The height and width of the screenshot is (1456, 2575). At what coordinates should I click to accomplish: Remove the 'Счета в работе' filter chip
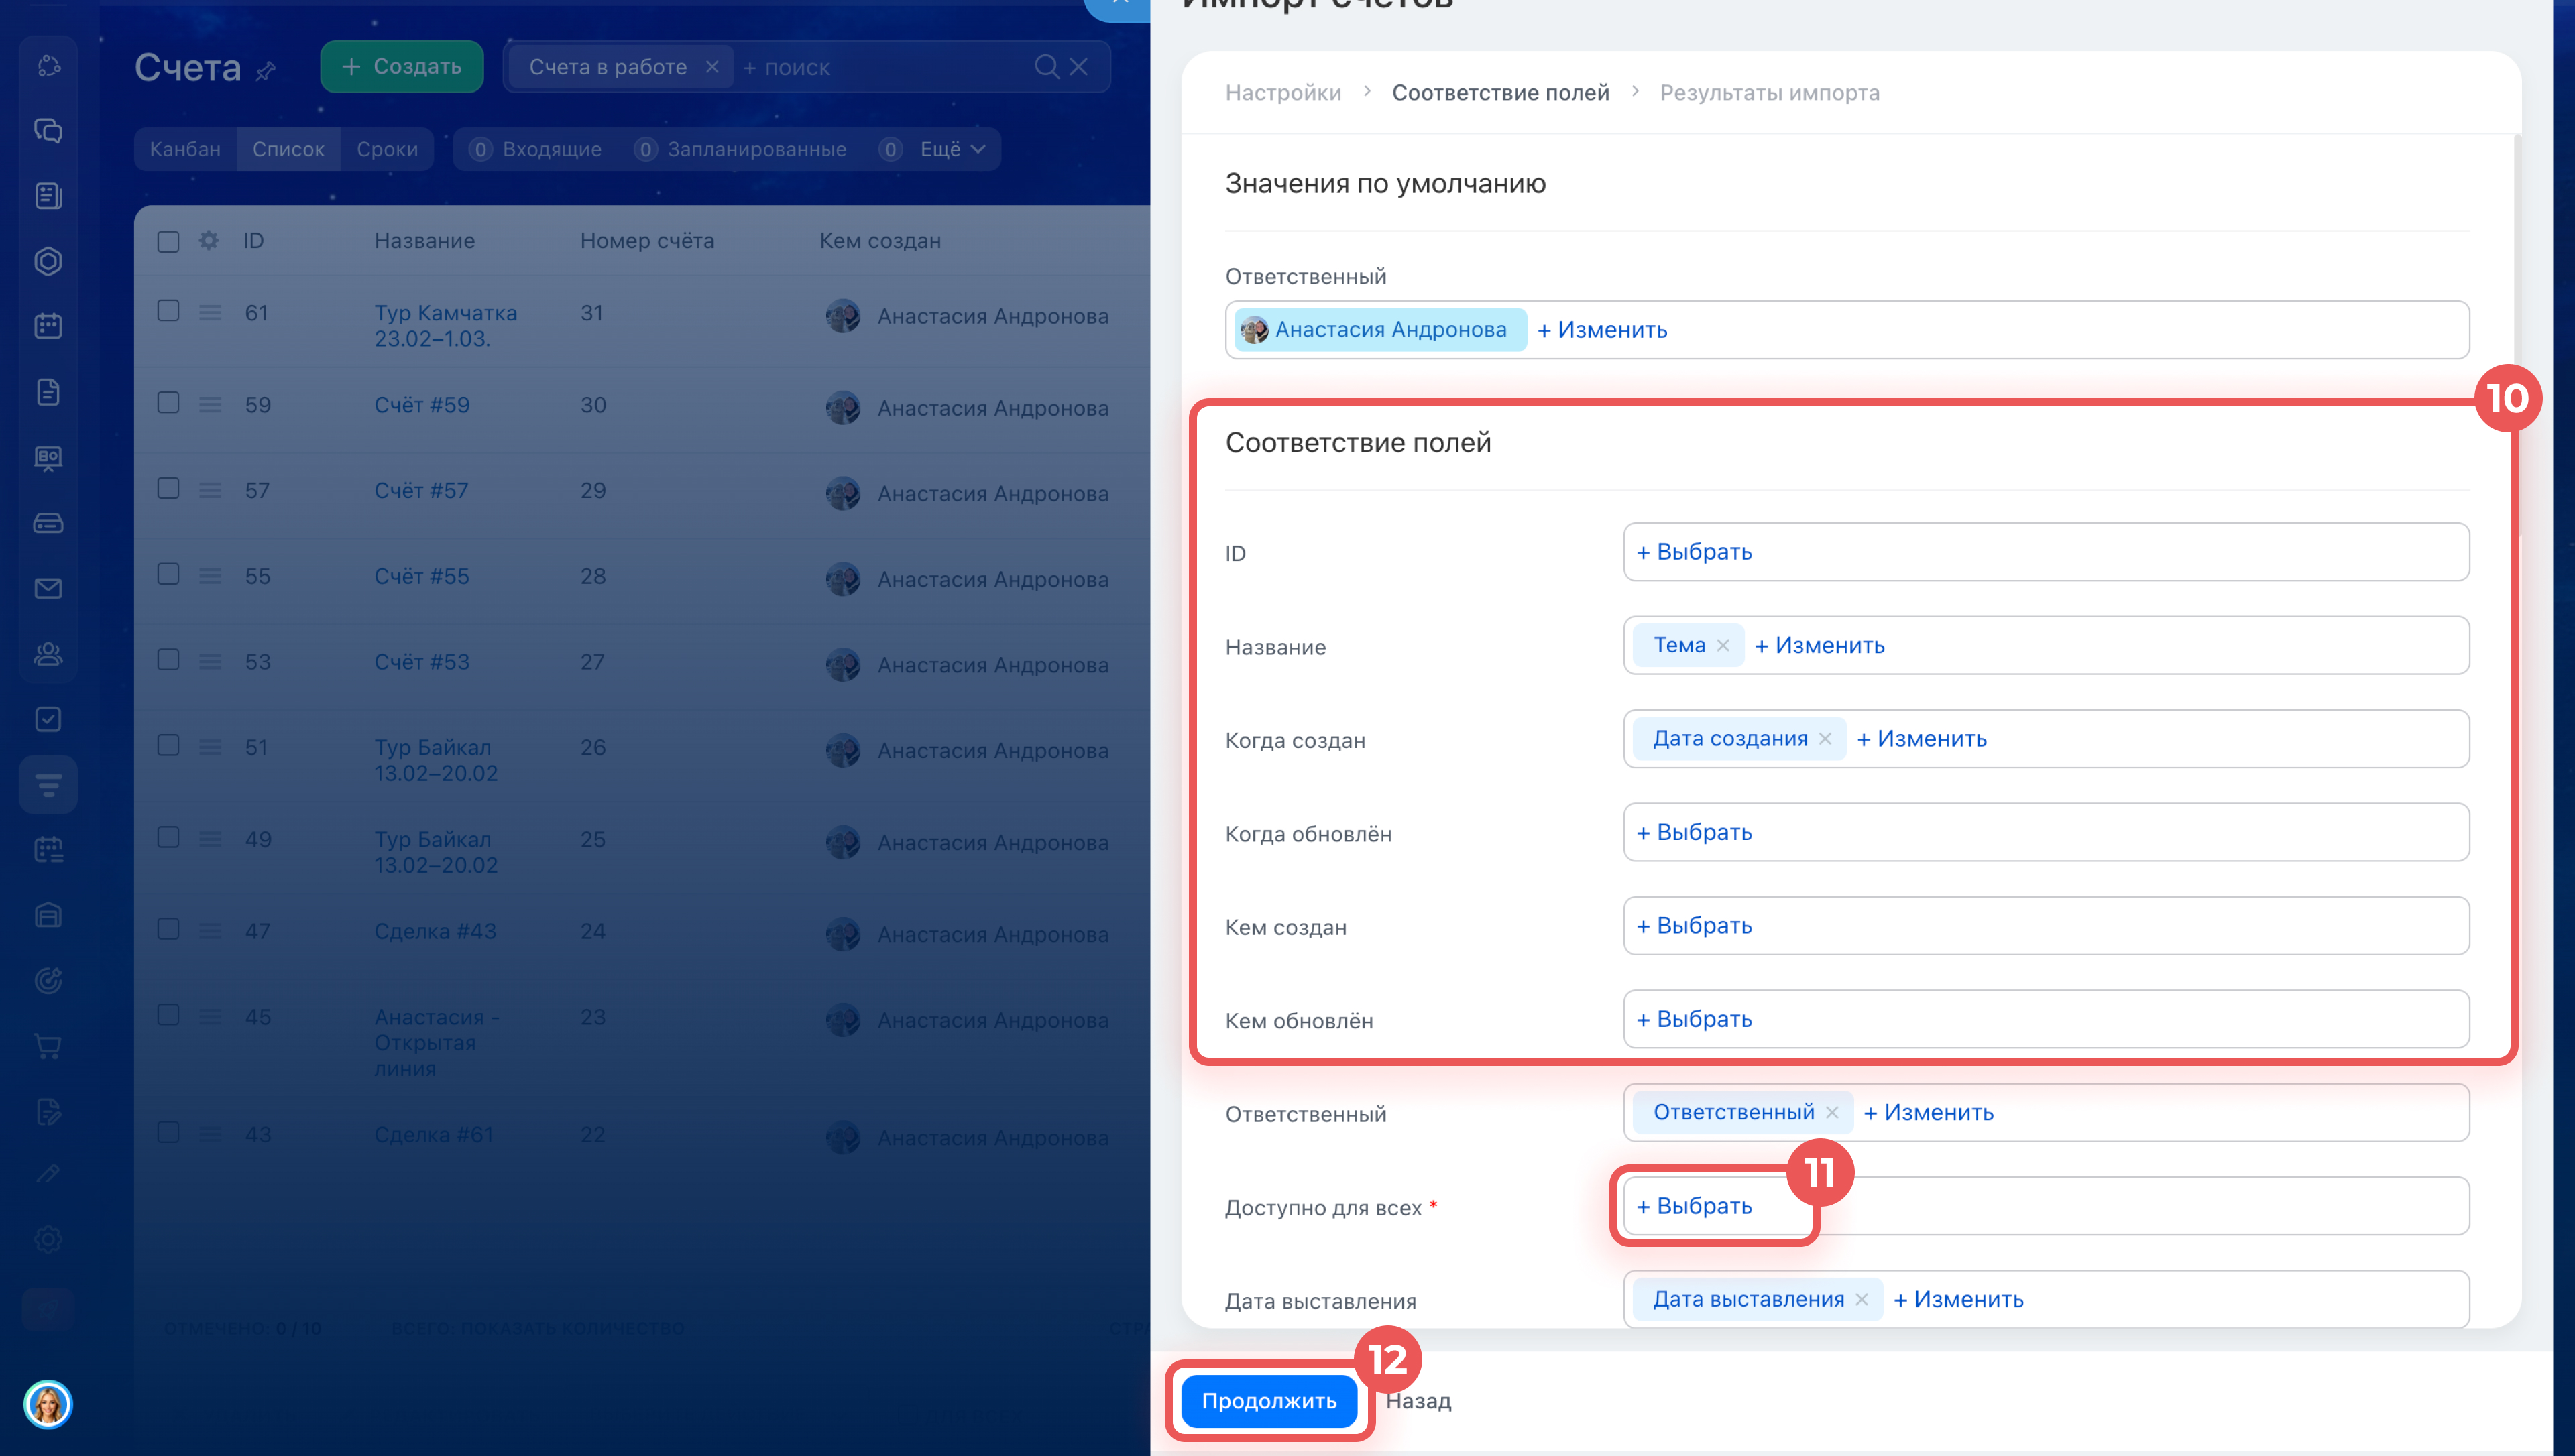[712, 67]
